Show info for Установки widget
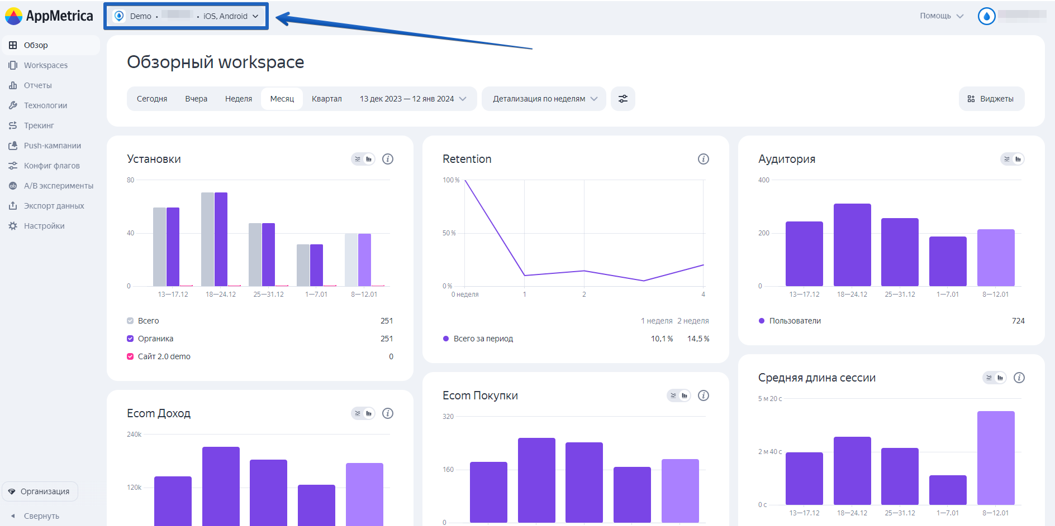The height and width of the screenshot is (526, 1055). tap(388, 159)
